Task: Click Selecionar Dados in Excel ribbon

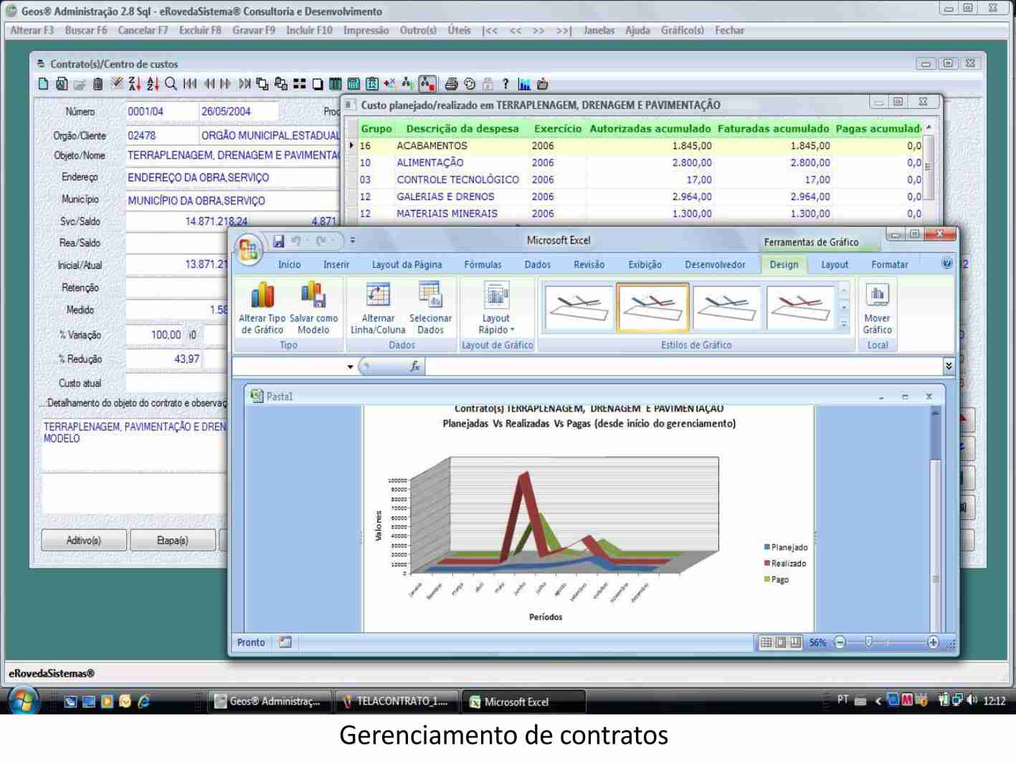Action: click(x=430, y=308)
